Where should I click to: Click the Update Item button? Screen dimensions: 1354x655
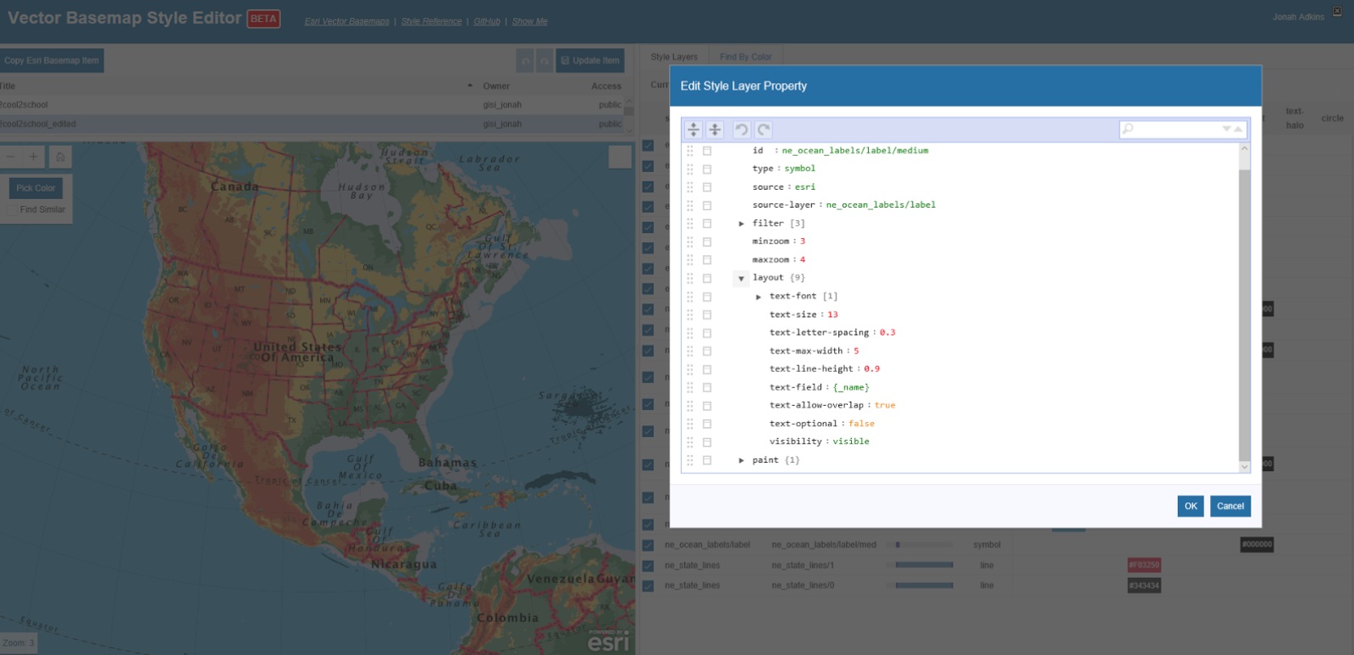590,60
